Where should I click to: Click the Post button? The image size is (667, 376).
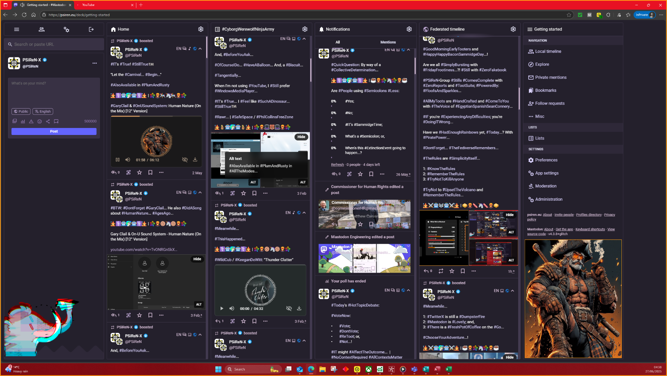point(54,131)
